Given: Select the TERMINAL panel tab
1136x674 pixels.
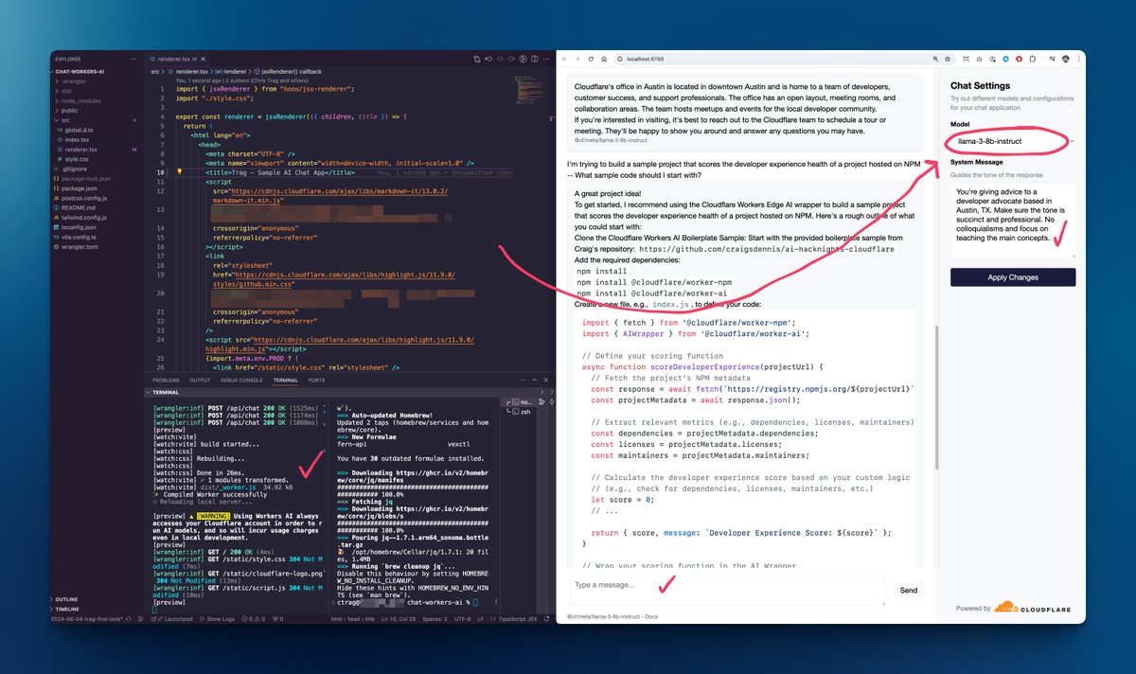Looking at the screenshot, I should point(285,380).
